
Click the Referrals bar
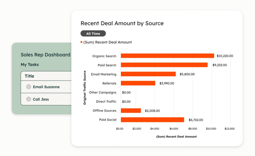[138, 83]
